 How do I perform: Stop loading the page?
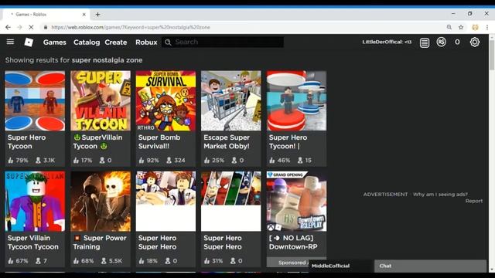click(x=31, y=28)
